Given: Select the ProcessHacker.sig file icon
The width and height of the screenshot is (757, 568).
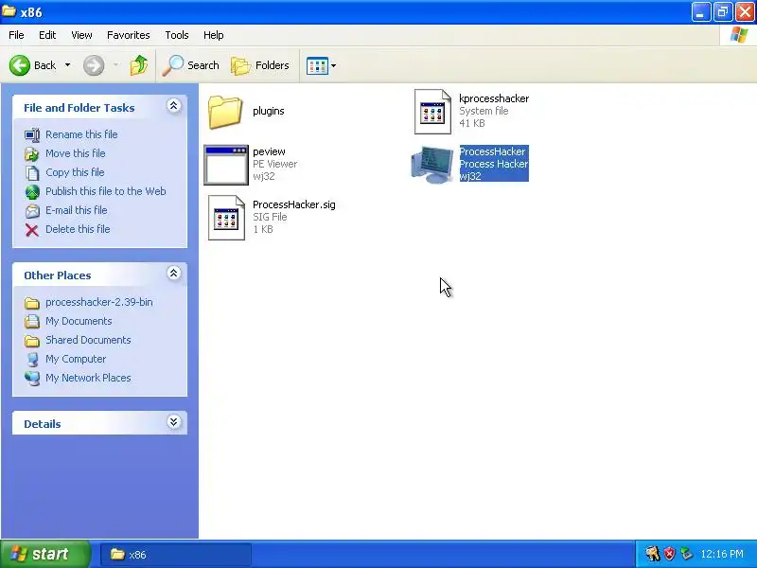Looking at the screenshot, I should coord(226,218).
